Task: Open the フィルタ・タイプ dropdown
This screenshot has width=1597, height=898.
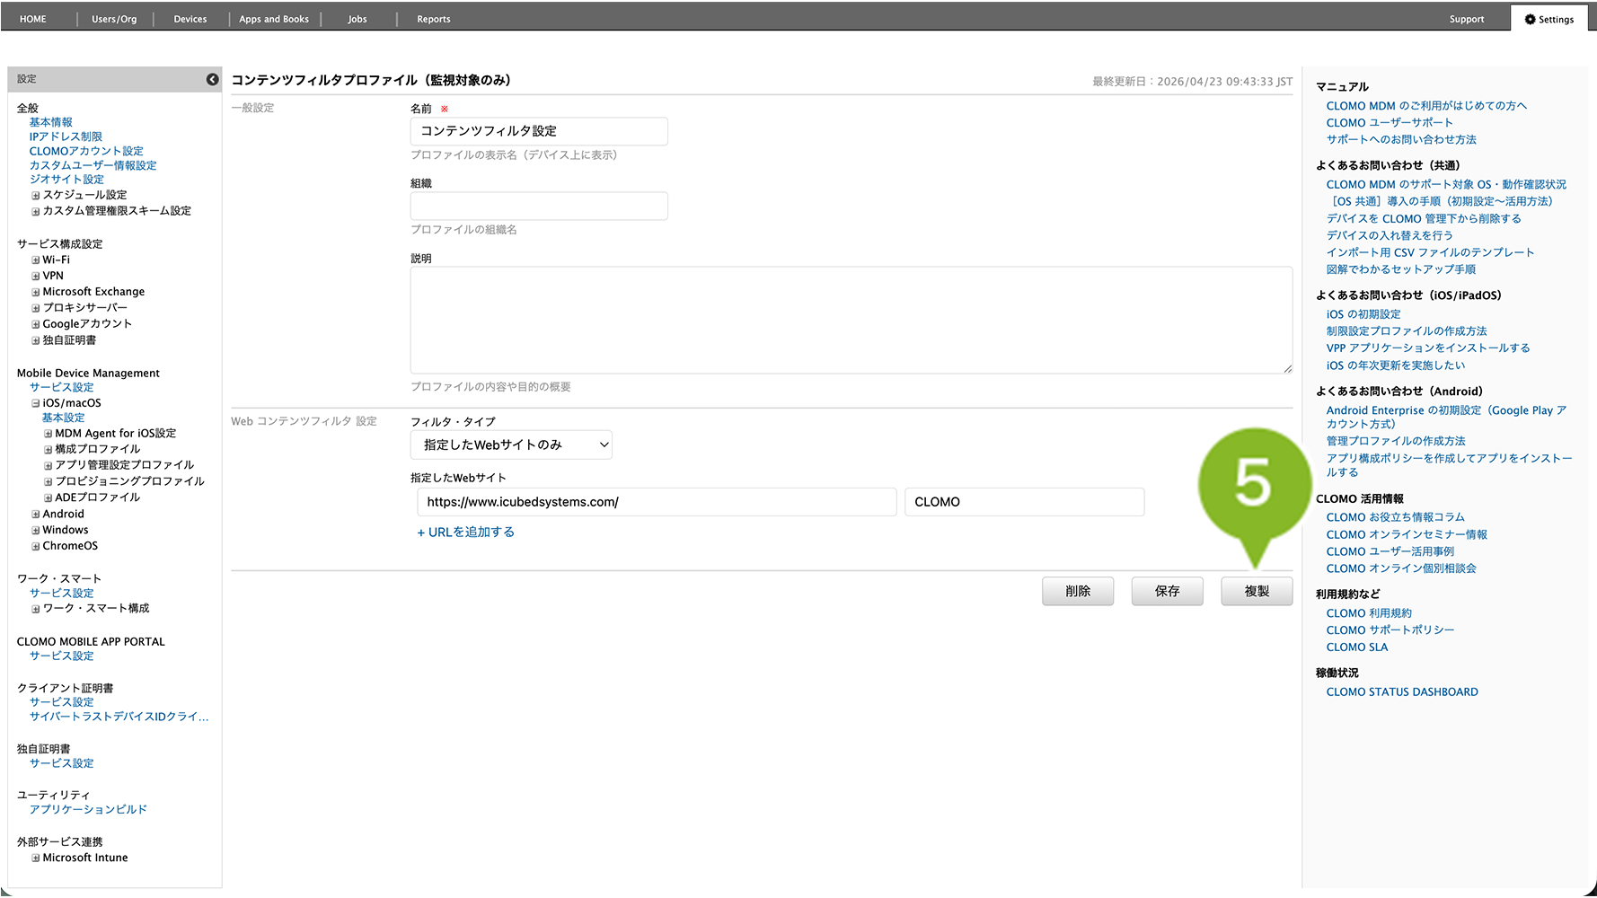Action: coord(511,445)
